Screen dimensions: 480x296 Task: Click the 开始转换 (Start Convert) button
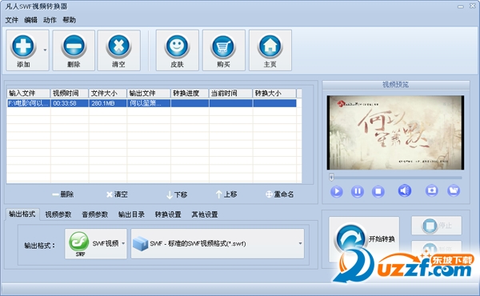[364, 239]
